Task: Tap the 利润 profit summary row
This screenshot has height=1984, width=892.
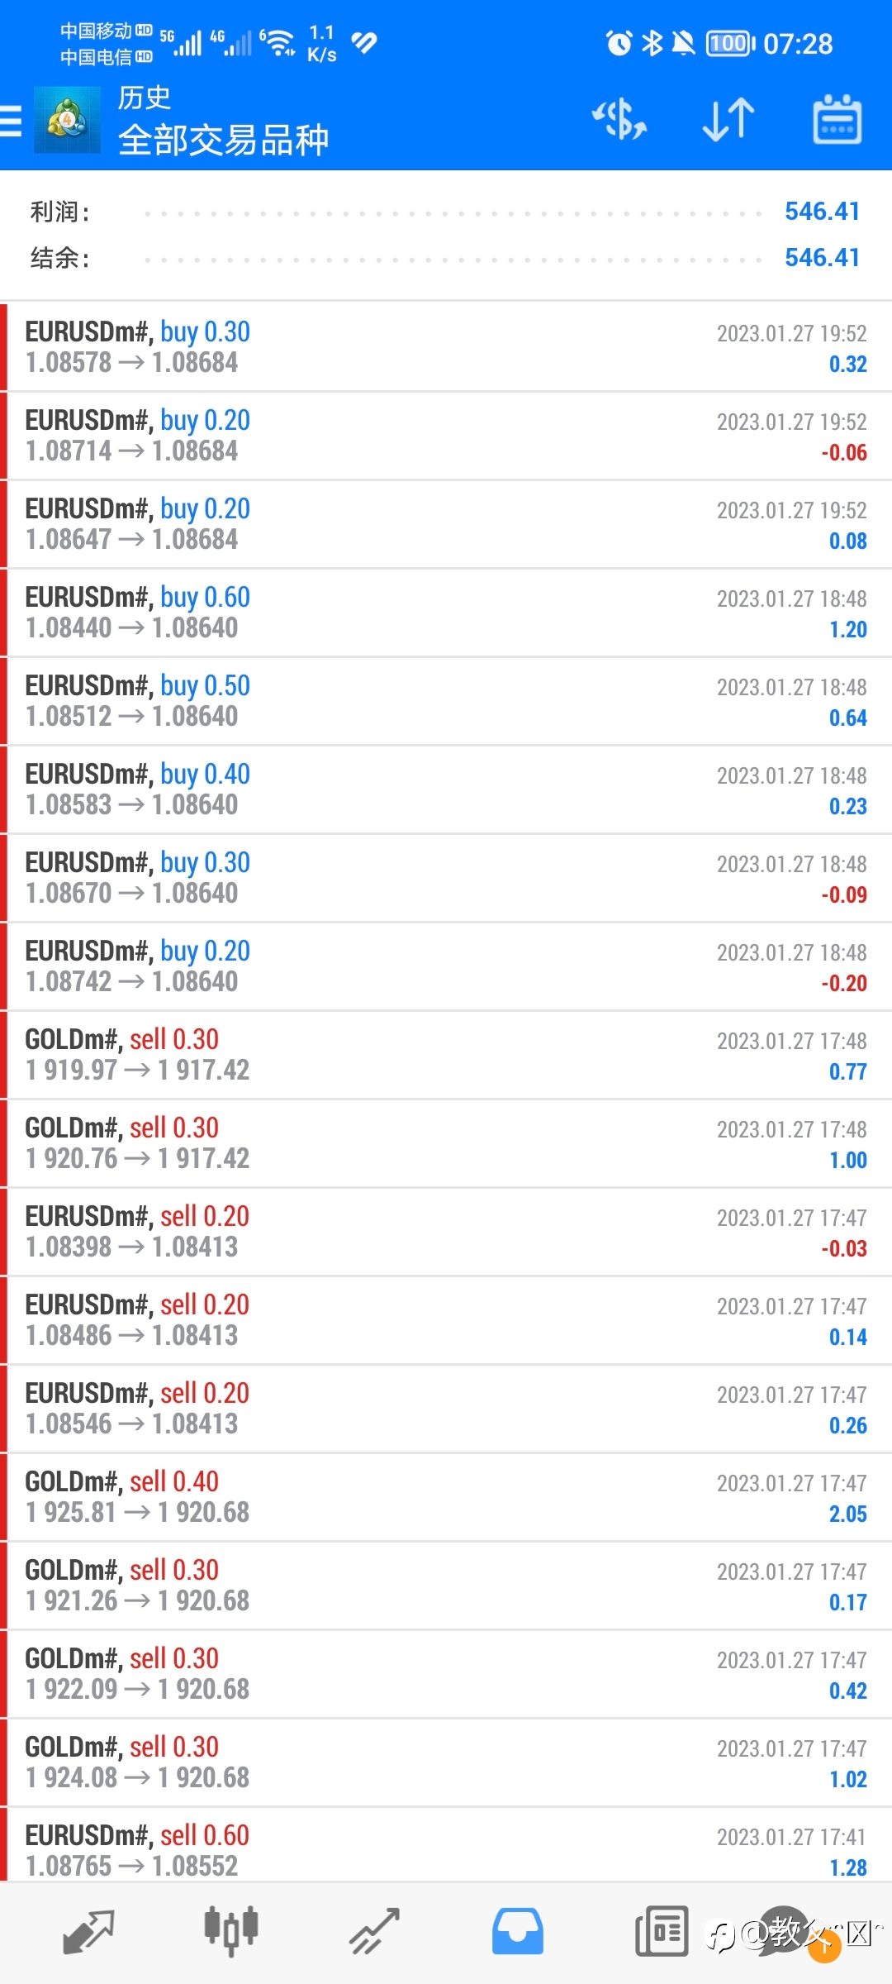Action: pos(446,212)
